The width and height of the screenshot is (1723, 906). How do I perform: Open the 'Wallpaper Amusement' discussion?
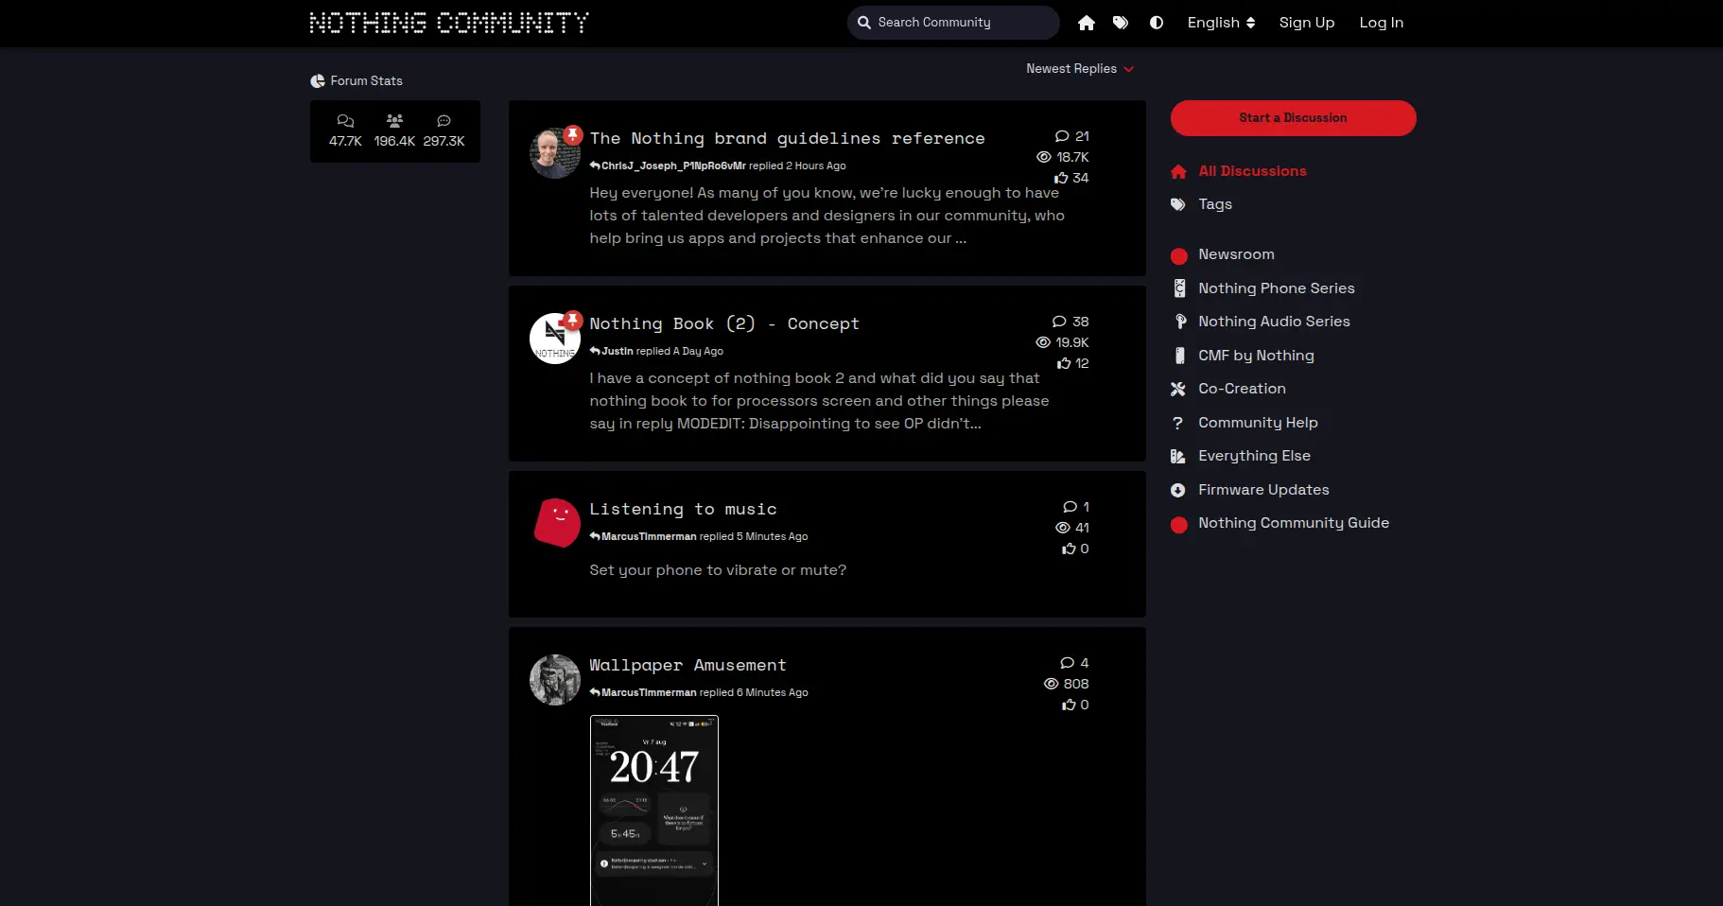[687, 666]
